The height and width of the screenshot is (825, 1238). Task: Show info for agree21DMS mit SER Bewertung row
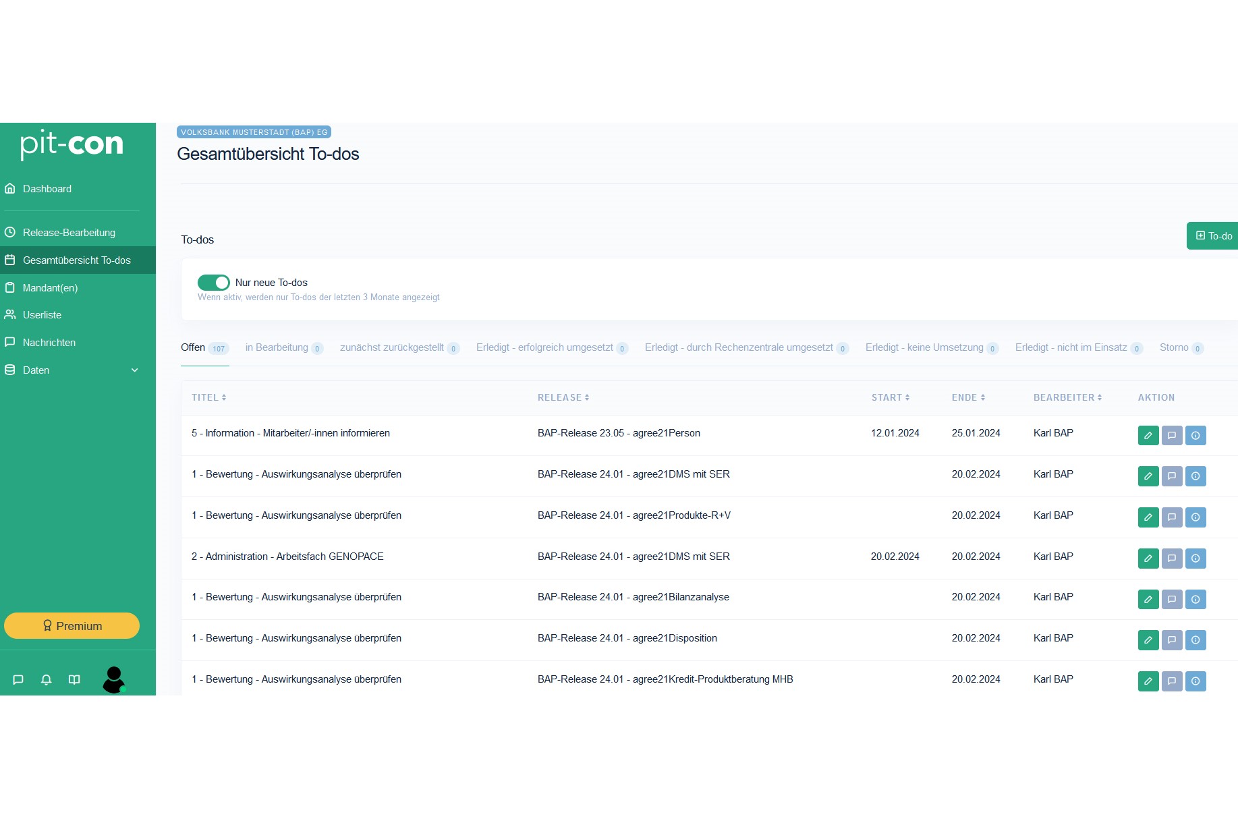pyautogui.click(x=1195, y=476)
